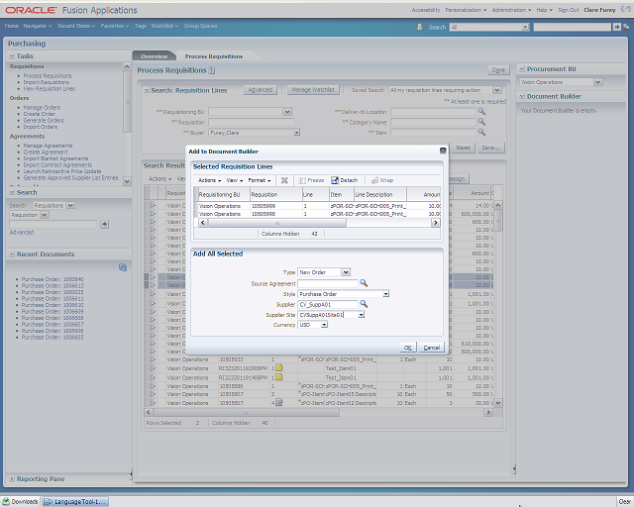Click the Requisition column header in dialog

coord(275,194)
